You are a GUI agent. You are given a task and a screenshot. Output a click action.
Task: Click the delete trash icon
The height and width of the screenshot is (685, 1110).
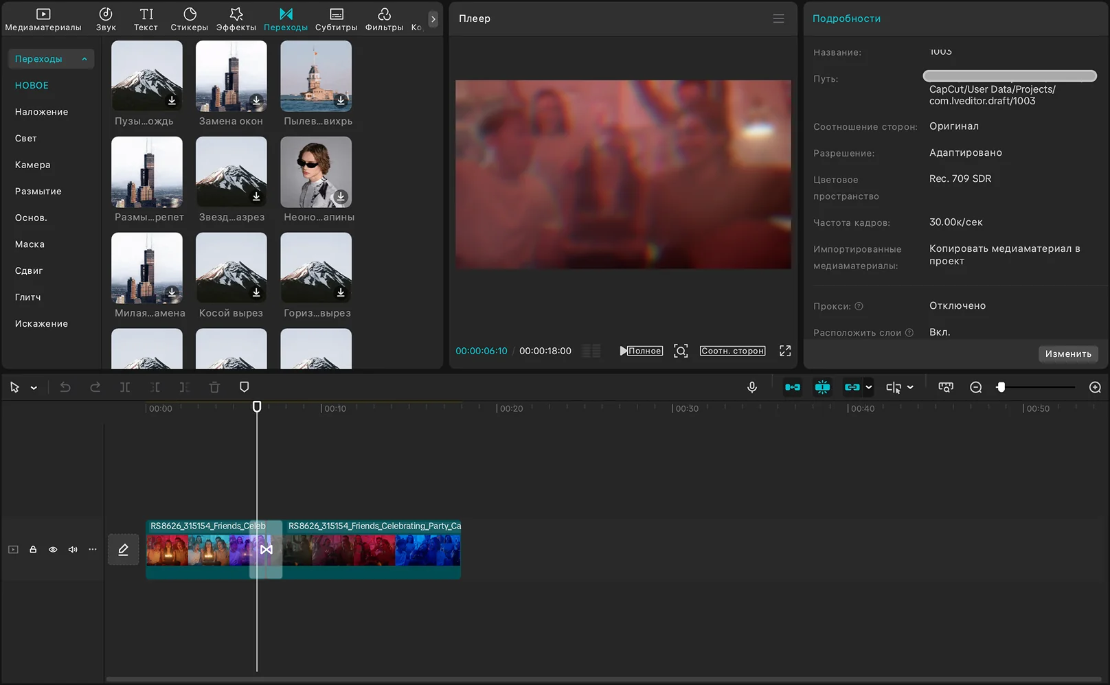[x=214, y=387]
